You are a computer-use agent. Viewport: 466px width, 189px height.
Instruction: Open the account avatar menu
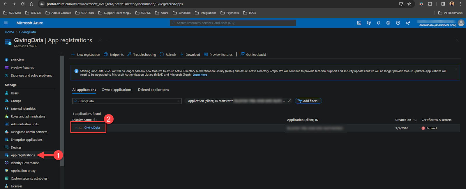pyautogui.click(x=461, y=23)
